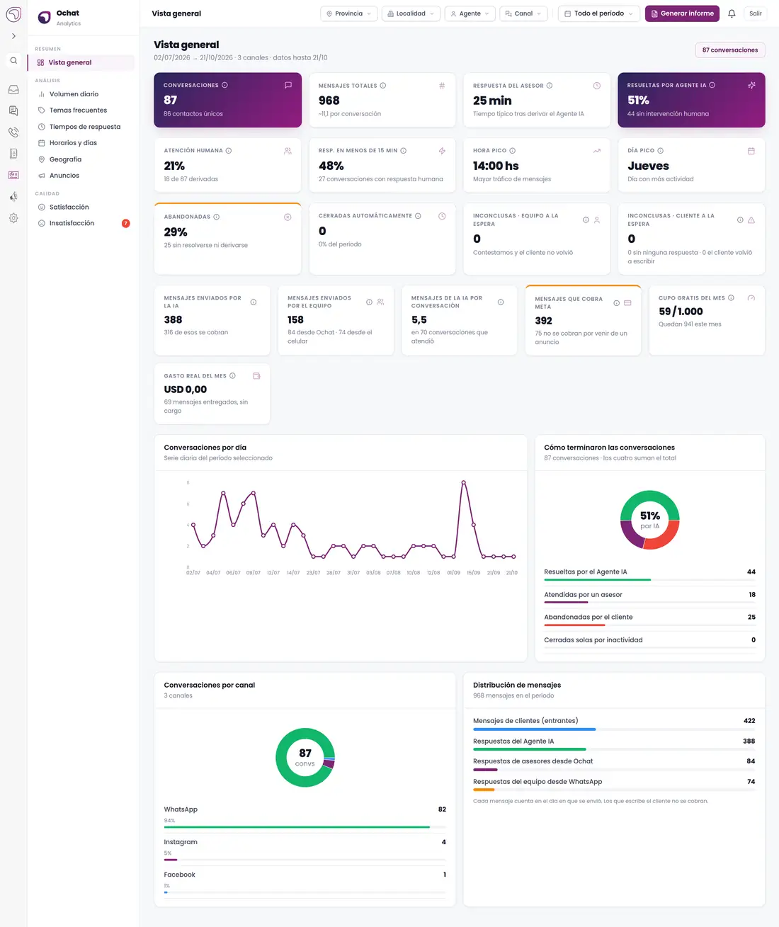Screen dimensions: 779x927
Task: Open the Provincia filter dropdown
Action: pyautogui.click(x=348, y=13)
